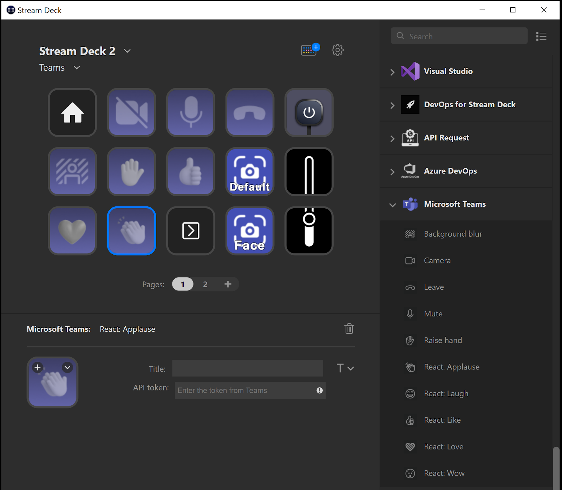Open the Teams profile dropdown
This screenshot has height=490, width=562.
point(77,67)
